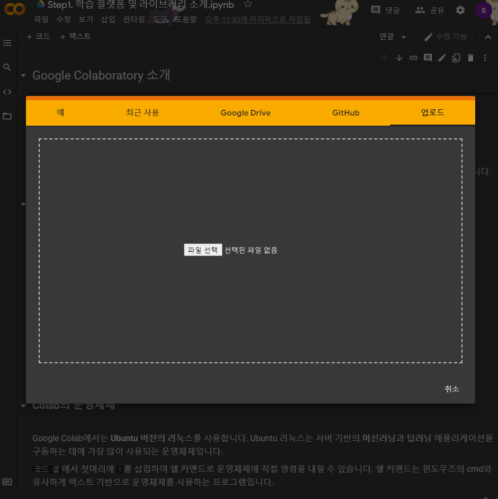Switch to the GitHub tab
Viewport: 498px width, 499px height.
click(345, 112)
